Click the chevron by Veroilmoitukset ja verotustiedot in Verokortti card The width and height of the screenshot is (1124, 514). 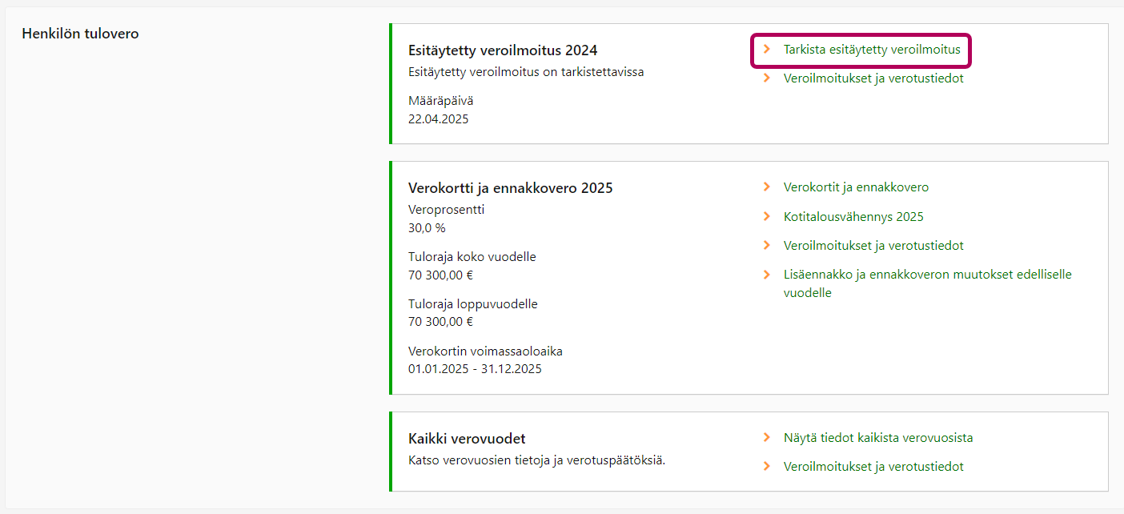pyautogui.click(x=767, y=245)
